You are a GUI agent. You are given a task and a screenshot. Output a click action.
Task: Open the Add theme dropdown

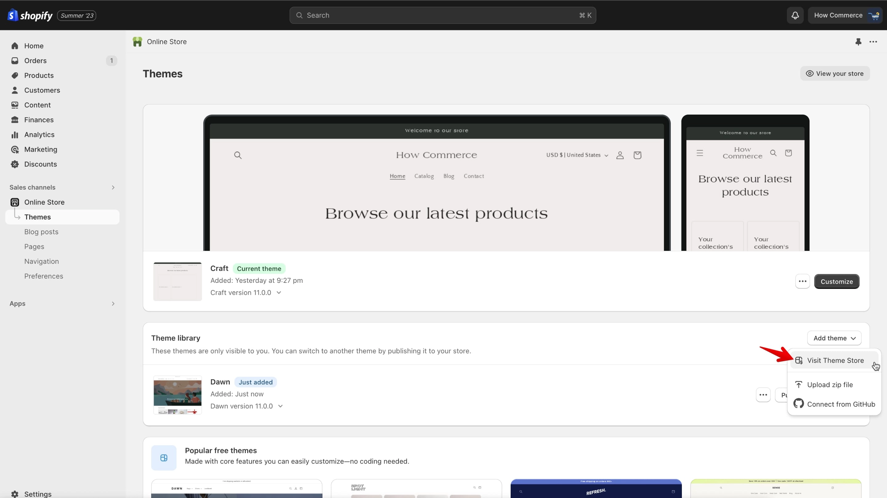[834, 338]
